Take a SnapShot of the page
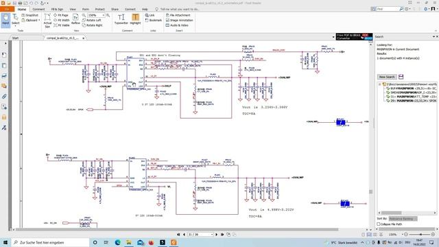The height and width of the screenshot is (247, 439). [30, 15]
